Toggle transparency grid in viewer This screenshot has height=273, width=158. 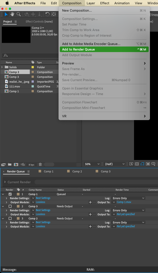(x=137, y=164)
